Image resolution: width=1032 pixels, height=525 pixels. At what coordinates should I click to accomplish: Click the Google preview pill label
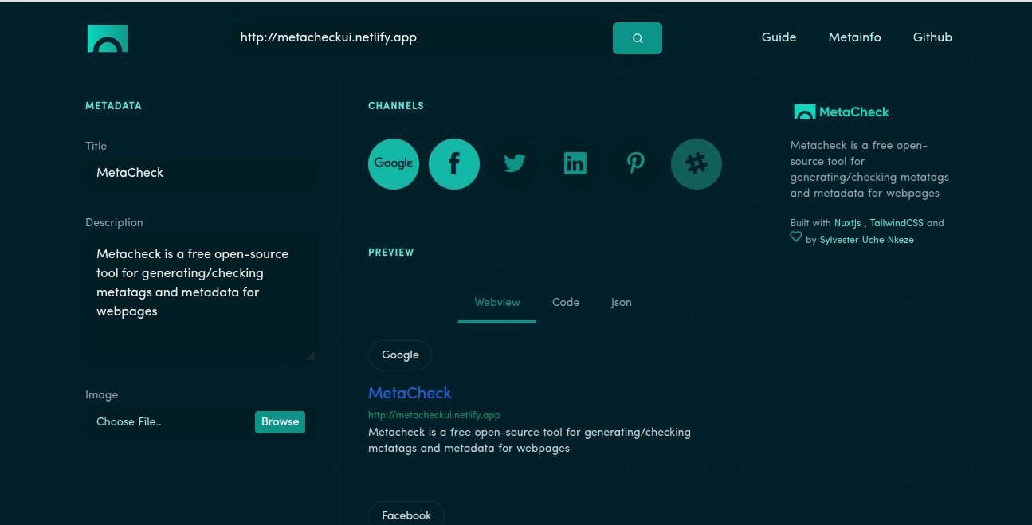coord(400,355)
